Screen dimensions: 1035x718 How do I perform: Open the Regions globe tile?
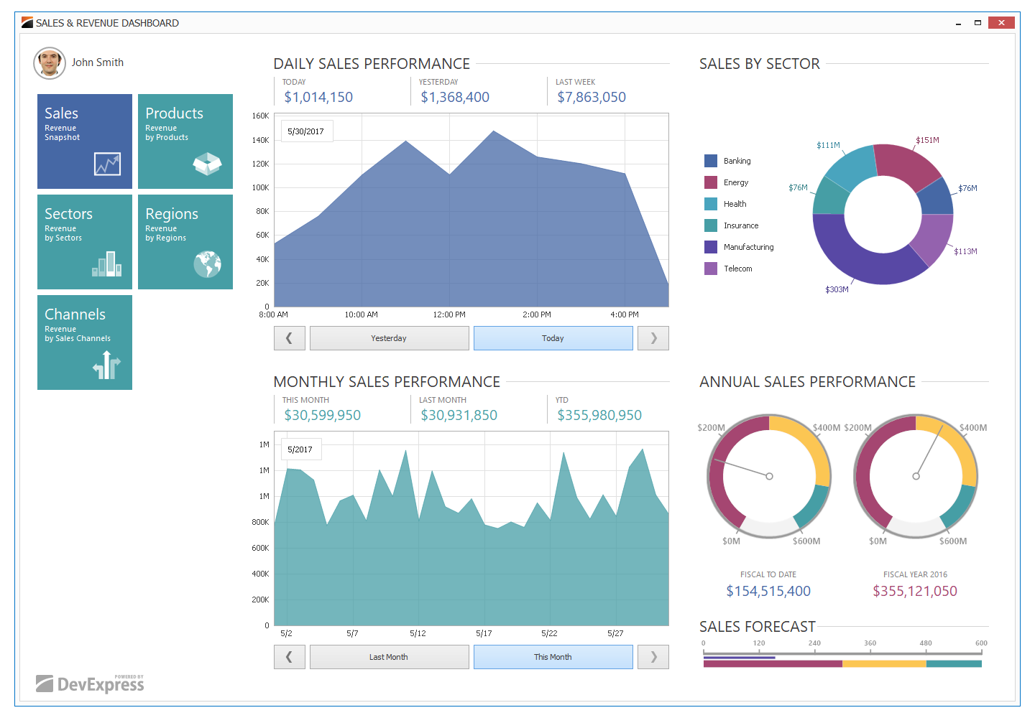(185, 241)
